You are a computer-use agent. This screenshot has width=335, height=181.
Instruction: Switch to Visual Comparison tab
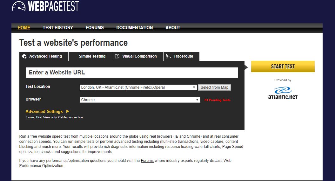click(137, 56)
